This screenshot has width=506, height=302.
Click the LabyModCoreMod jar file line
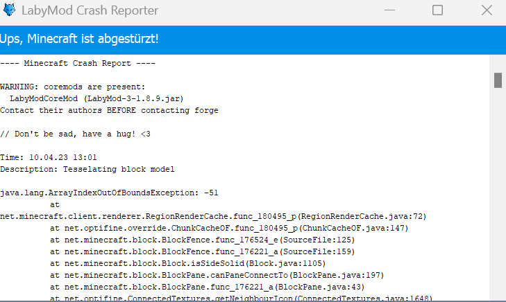click(x=96, y=98)
